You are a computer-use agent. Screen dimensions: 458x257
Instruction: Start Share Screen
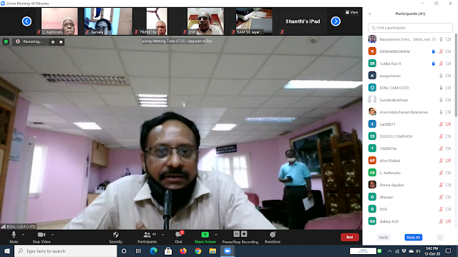pyautogui.click(x=205, y=237)
